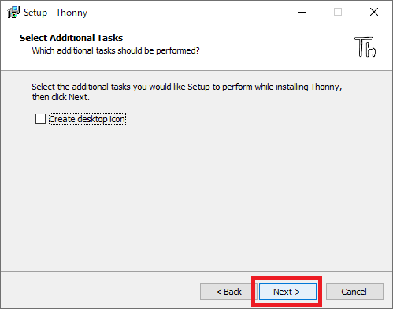Click the "Select Additional Tasks" heading
This screenshot has width=393, height=309.
tap(71, 38)
